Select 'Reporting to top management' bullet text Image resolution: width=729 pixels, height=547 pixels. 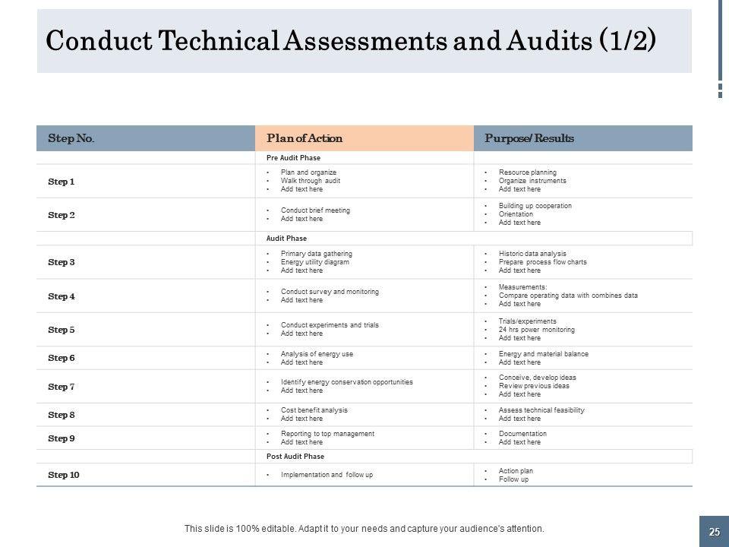click(327, 434)
